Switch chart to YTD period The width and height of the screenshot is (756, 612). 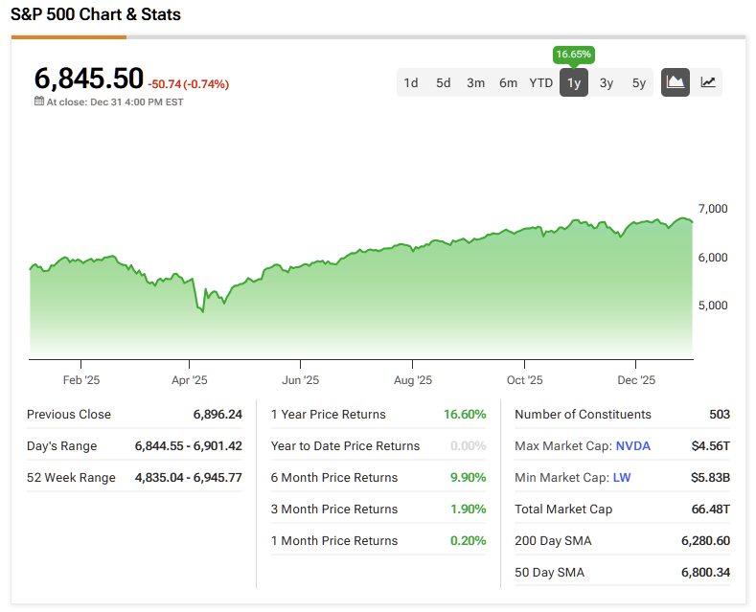[x=541, y=82]
